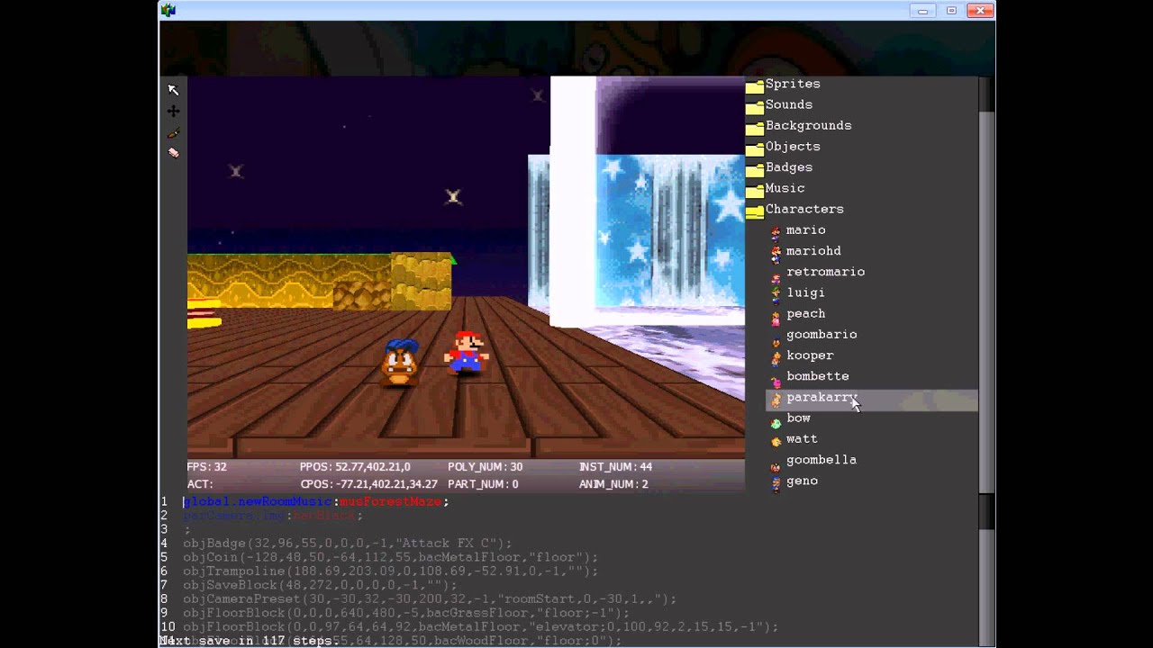The width and height of the screenshot is (1153, 648).
Task: Select the arrow pointer tool
Action: click(x=173, y=90)
